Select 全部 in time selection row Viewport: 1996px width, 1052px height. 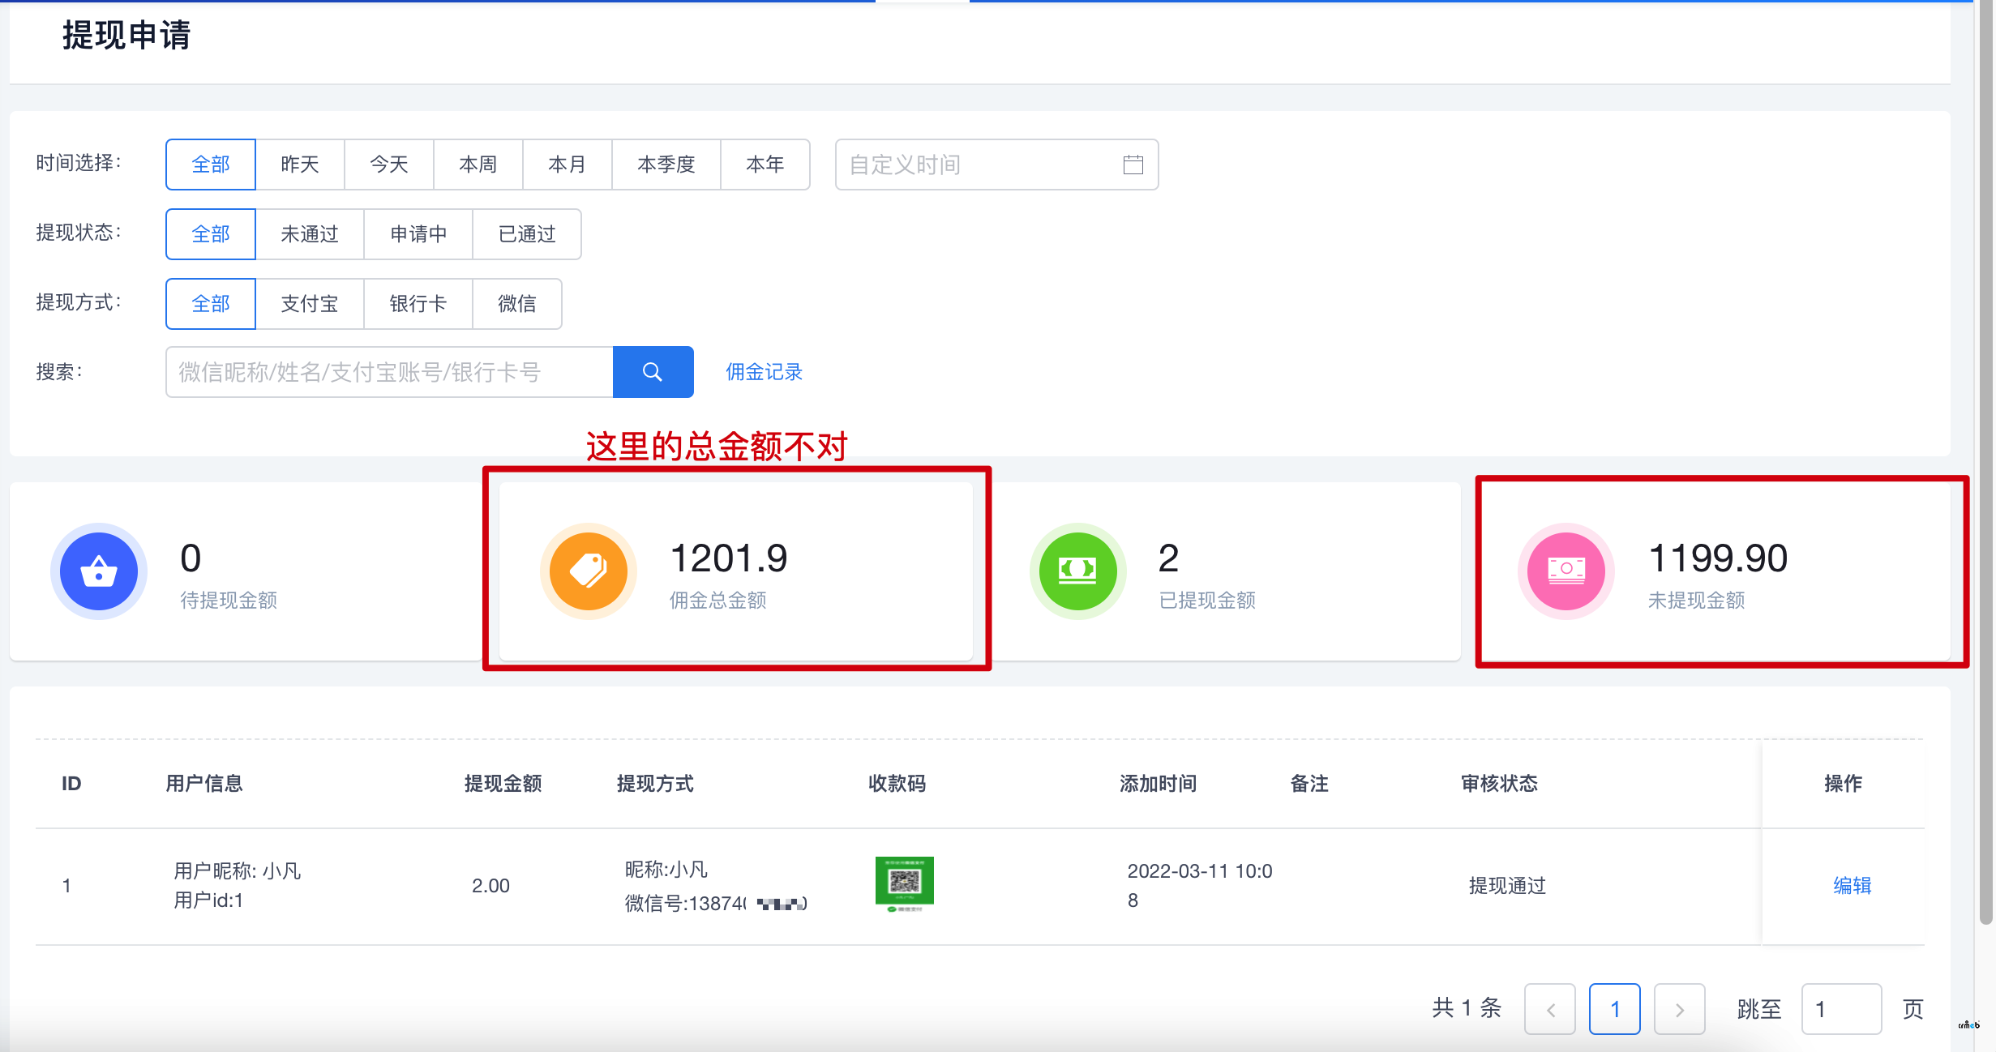tap(211, 165)
